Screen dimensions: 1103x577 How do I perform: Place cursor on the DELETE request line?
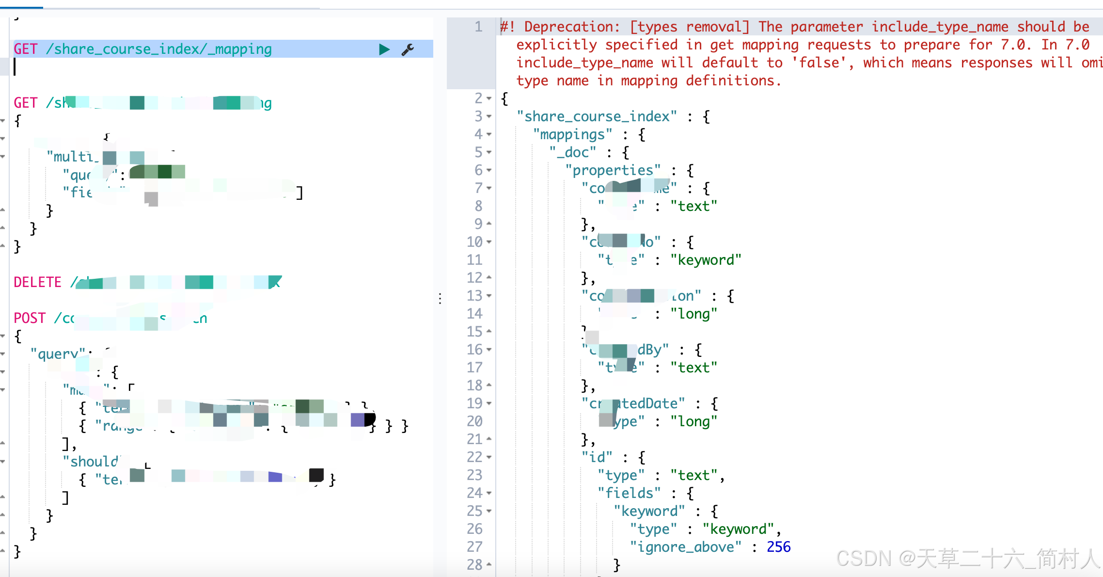[145, 281]
